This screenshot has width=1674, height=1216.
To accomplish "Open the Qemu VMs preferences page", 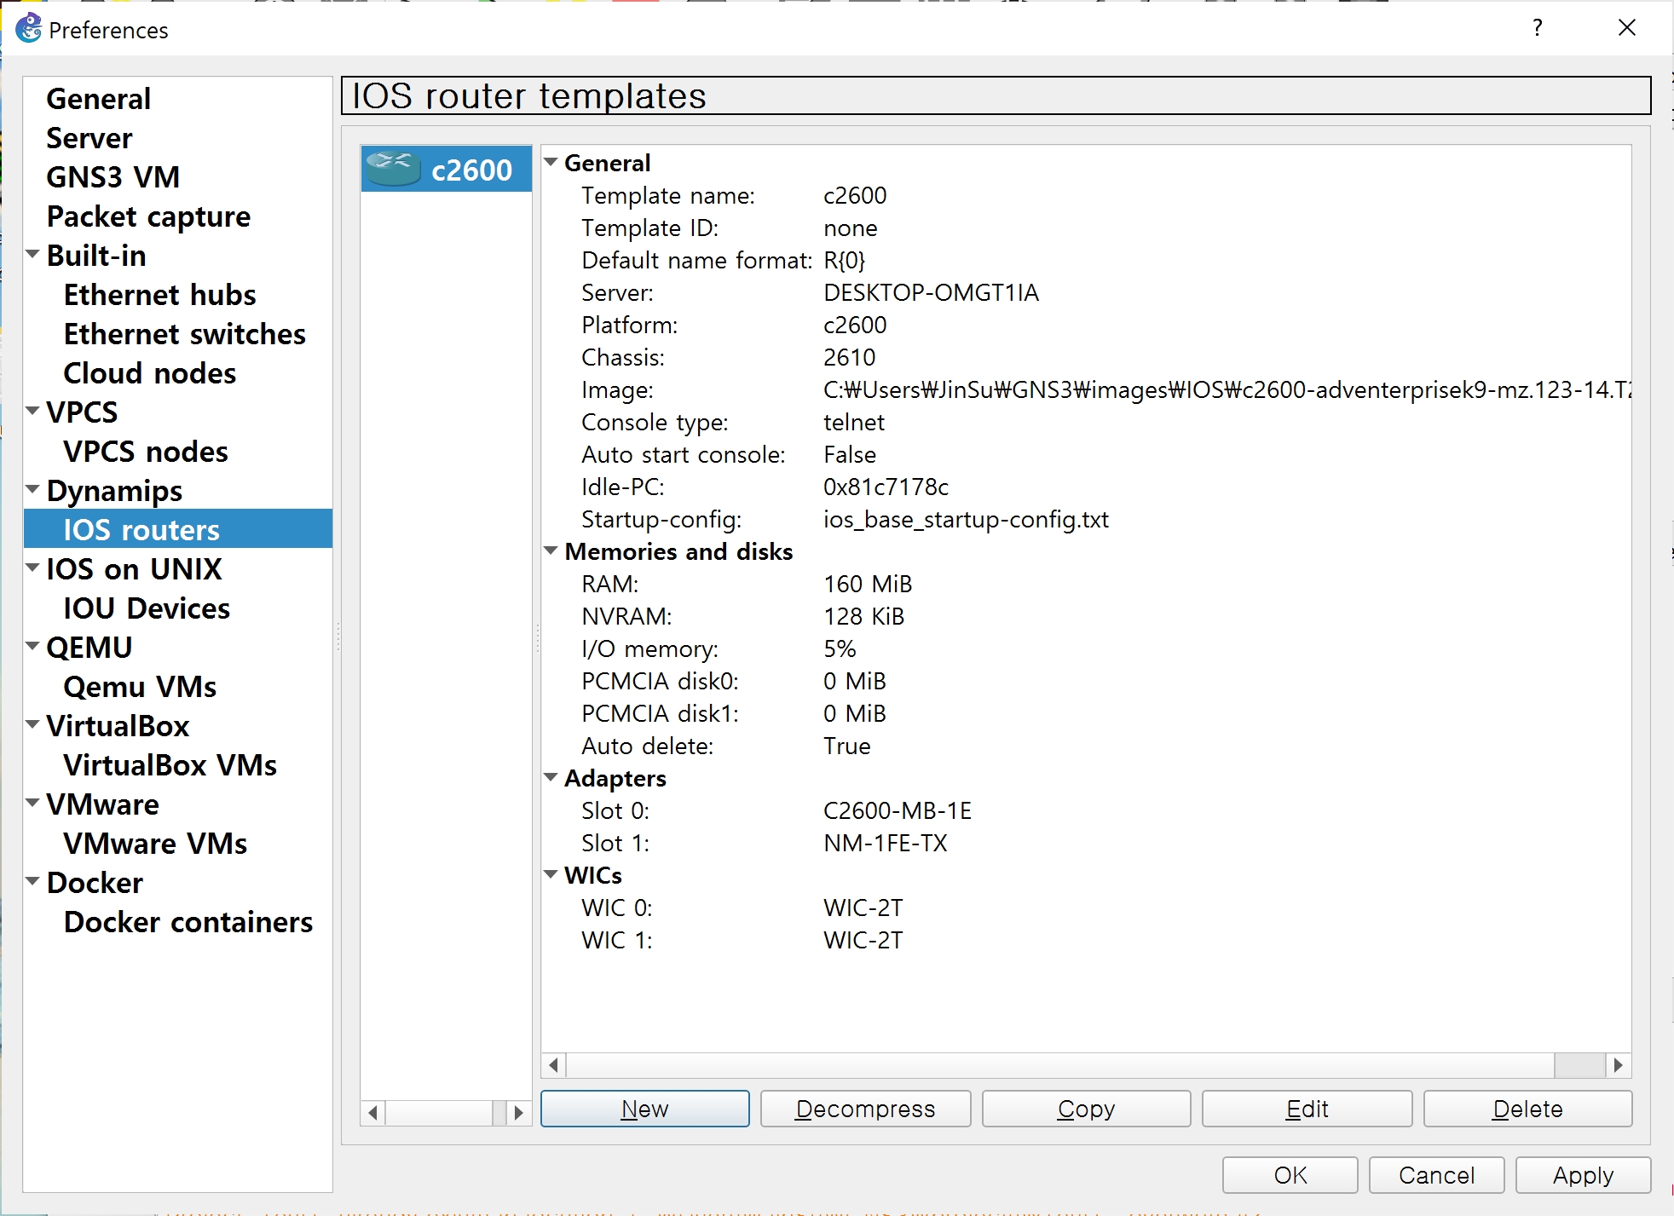I will click(x=140, y=687).
